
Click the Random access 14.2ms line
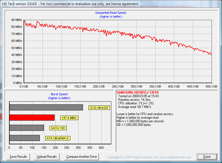(134, 99)
